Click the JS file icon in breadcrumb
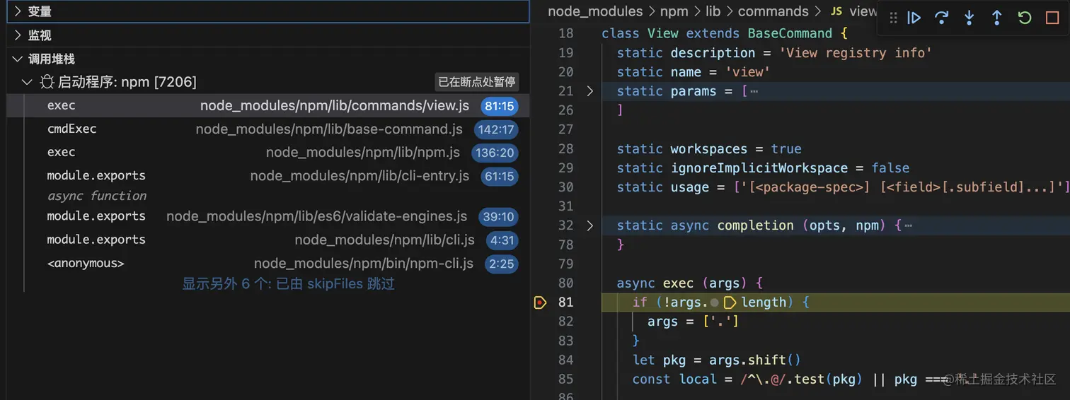Viewport: 1070px width, 400px height. pyautogui.click(x=836, y=11)
